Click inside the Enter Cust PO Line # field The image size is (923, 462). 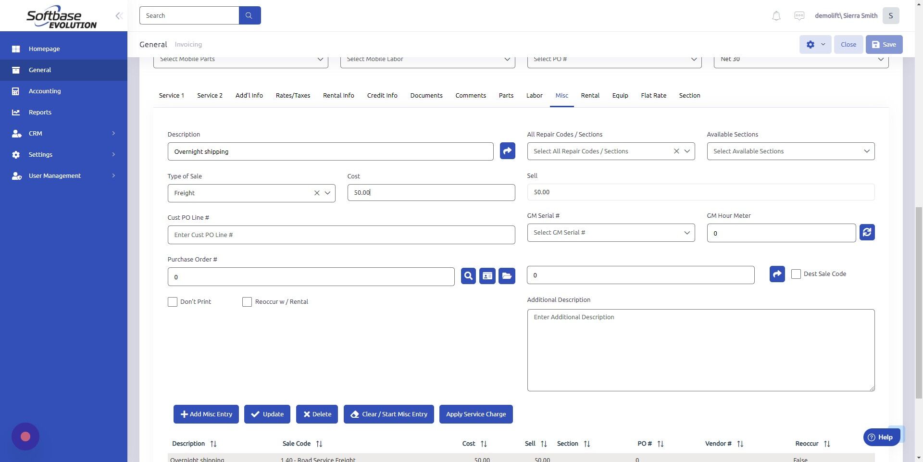341,235
